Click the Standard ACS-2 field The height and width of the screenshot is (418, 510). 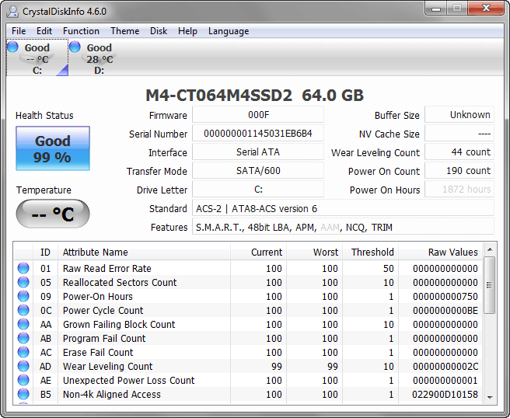[x=343, y=208]
